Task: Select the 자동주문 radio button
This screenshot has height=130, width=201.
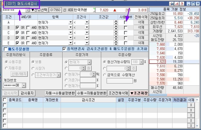Action: point(6,68)
